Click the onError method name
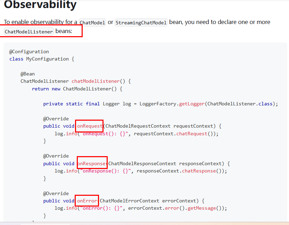289x225 pixels. click(87, 201)
